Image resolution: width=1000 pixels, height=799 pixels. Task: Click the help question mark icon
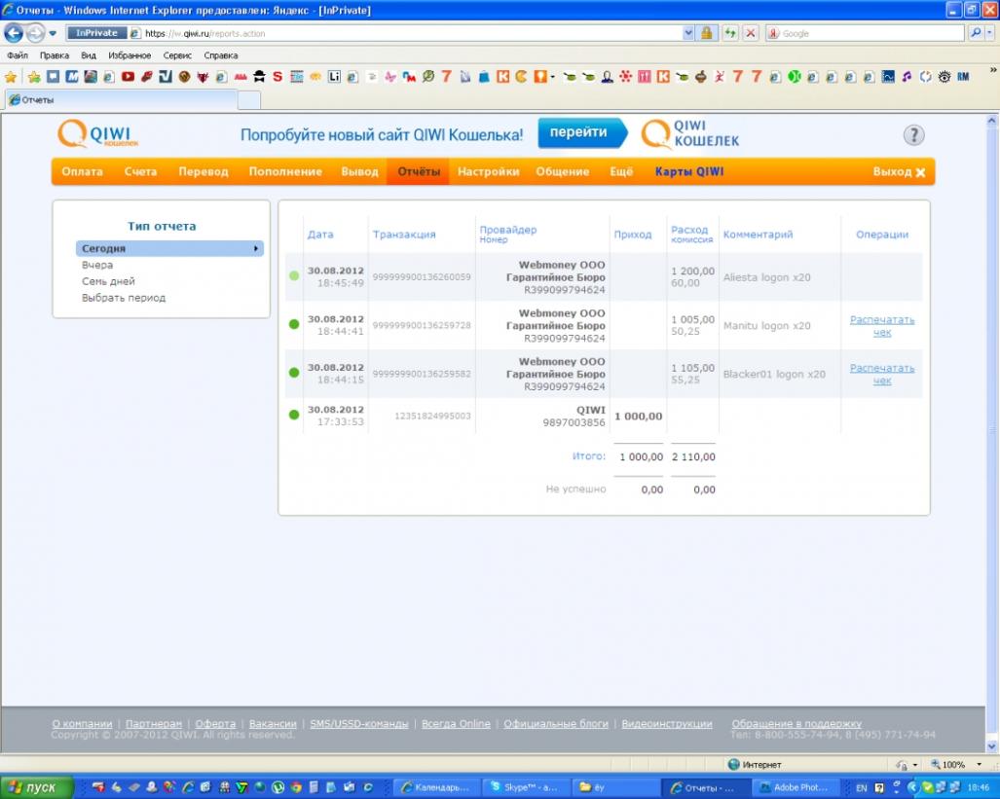913,135
